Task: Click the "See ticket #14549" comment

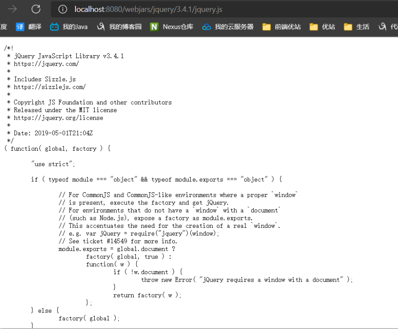Action: pyautogui.click(x=118, y=241)
